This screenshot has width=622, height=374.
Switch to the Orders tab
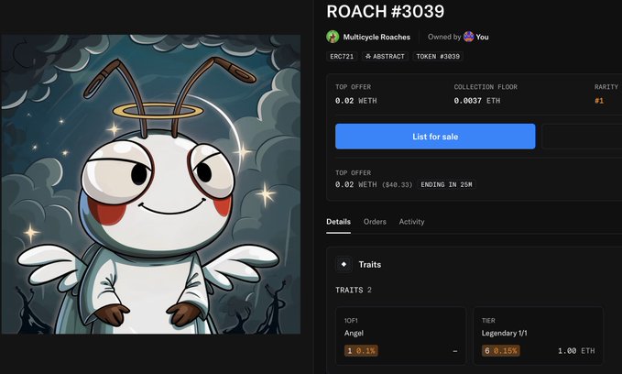375,222
